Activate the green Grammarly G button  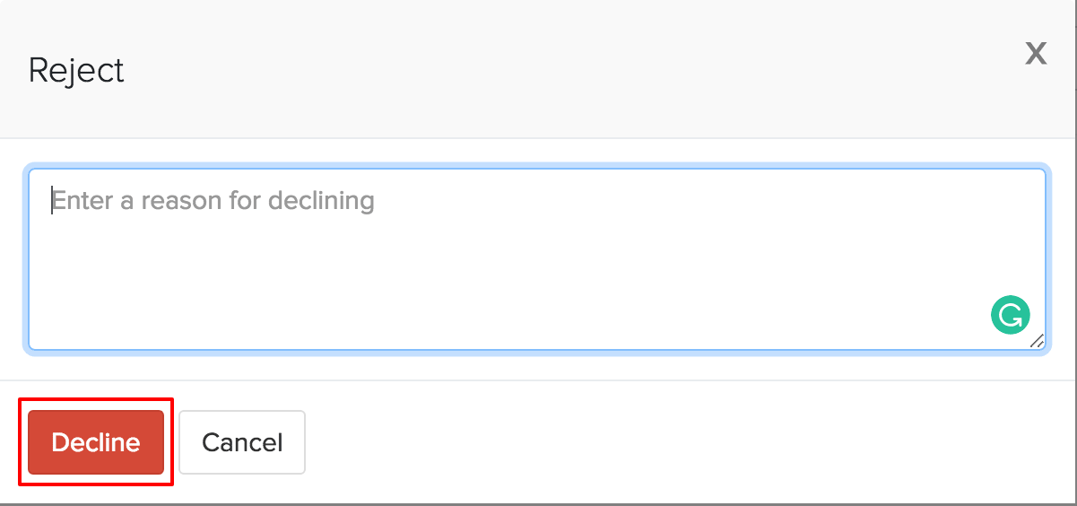click(x=1011, y=316)
